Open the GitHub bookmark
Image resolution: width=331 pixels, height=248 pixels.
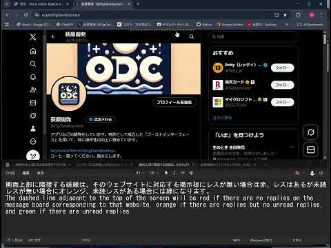point(204,24)
